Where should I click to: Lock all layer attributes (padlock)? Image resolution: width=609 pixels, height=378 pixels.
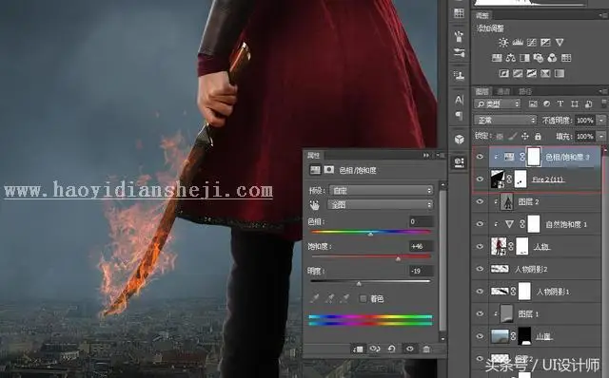click(x=538, y=136)
